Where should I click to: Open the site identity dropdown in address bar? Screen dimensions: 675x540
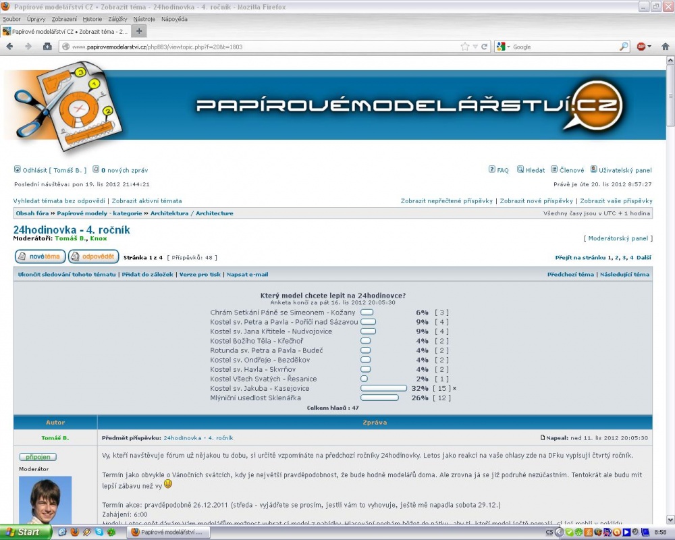[66, 47]
